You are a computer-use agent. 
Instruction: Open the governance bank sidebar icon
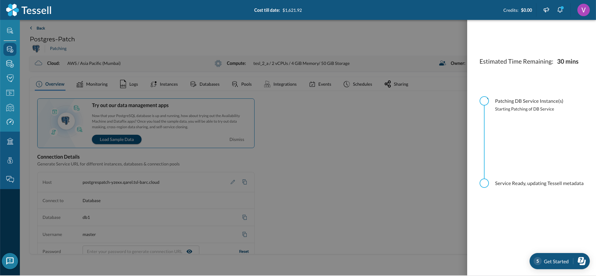click(10, 142)
